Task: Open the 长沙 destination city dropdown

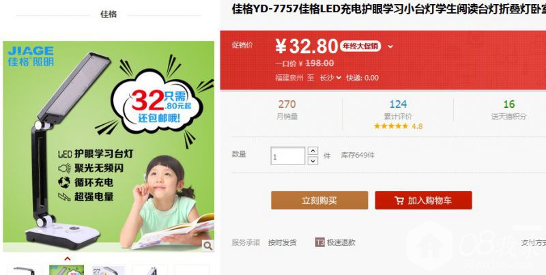Action: pyautogui.click(x=330, y=78)
